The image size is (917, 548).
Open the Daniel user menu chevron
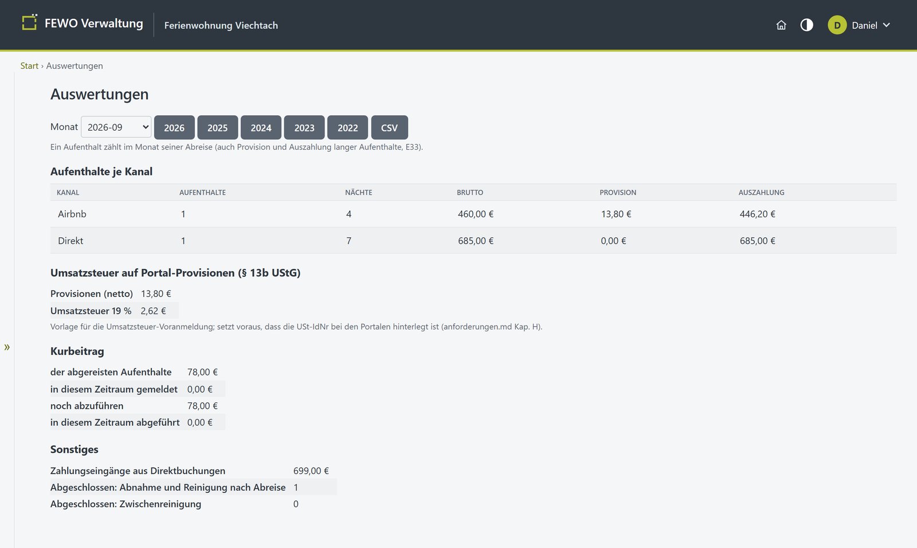887,25
